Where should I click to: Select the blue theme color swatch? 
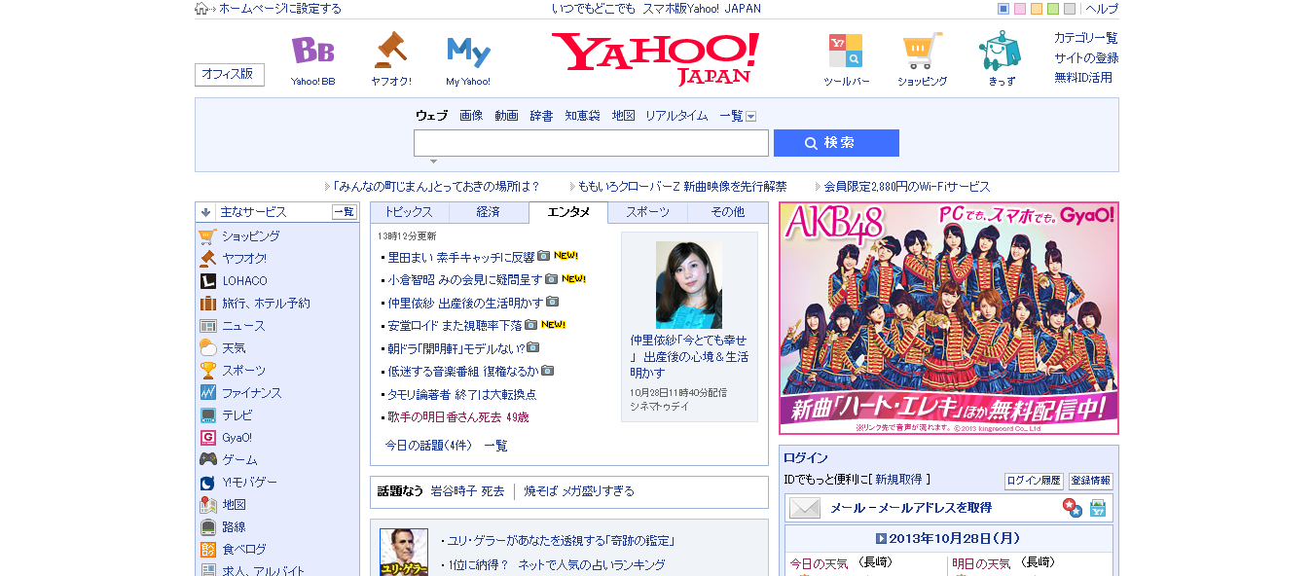[x=1003, y=9]
